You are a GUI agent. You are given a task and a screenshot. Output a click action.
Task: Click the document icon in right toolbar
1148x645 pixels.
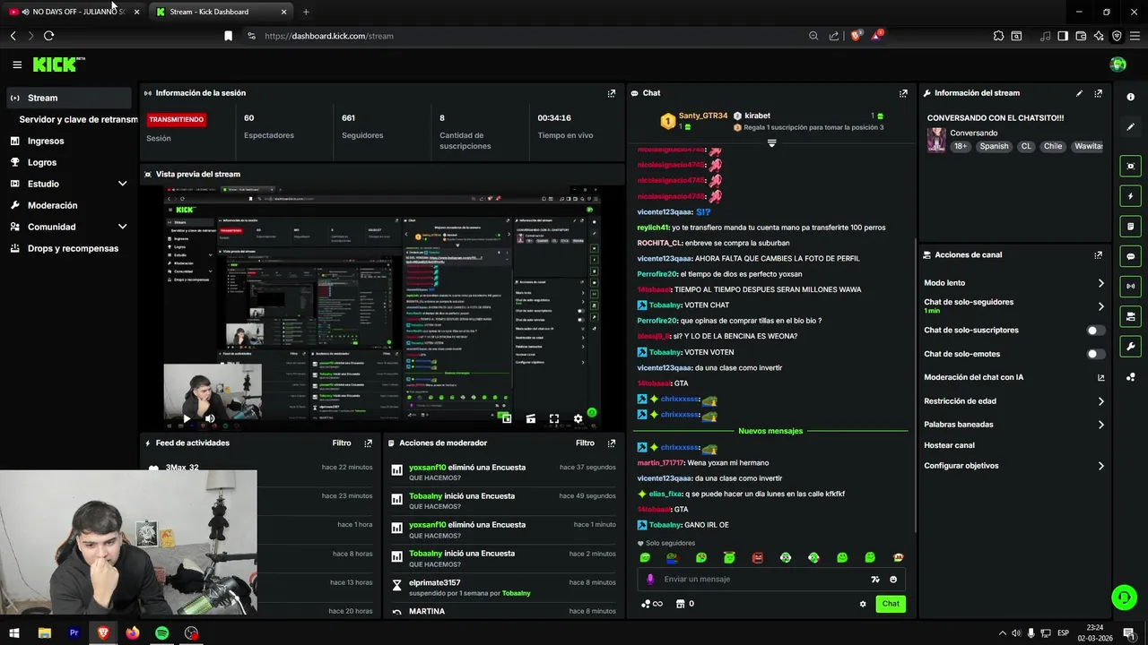click(1130, 227)
